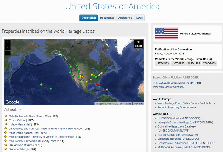Select the 1993-1999 mandate badge
The image size is (223, 152).
tap(194, 63)
